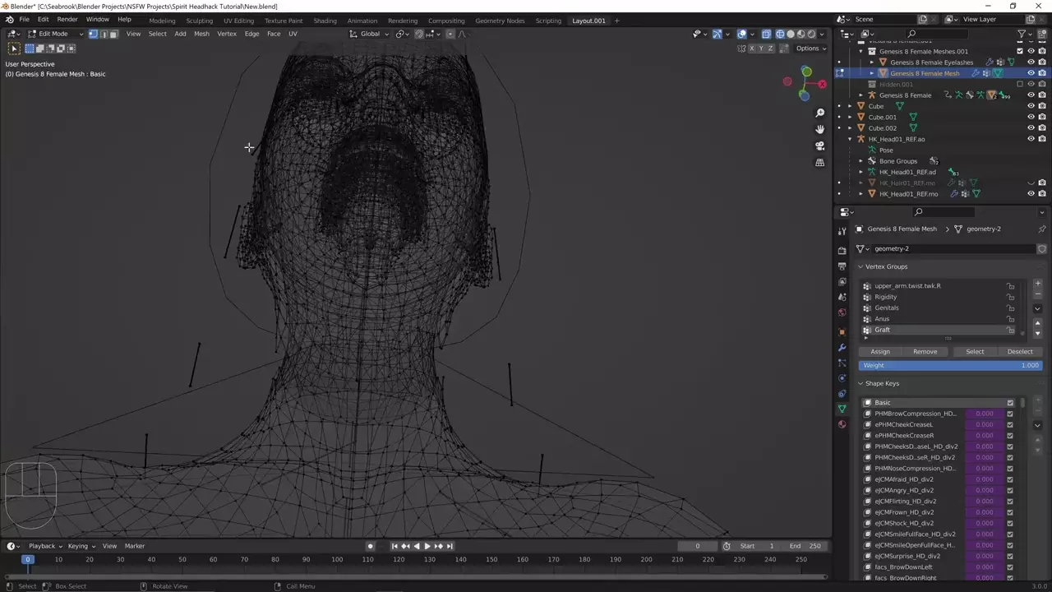Screen dimensions: 1052x592
Task: Switch to orthographic view via grid icon
Action: (819, 163)
